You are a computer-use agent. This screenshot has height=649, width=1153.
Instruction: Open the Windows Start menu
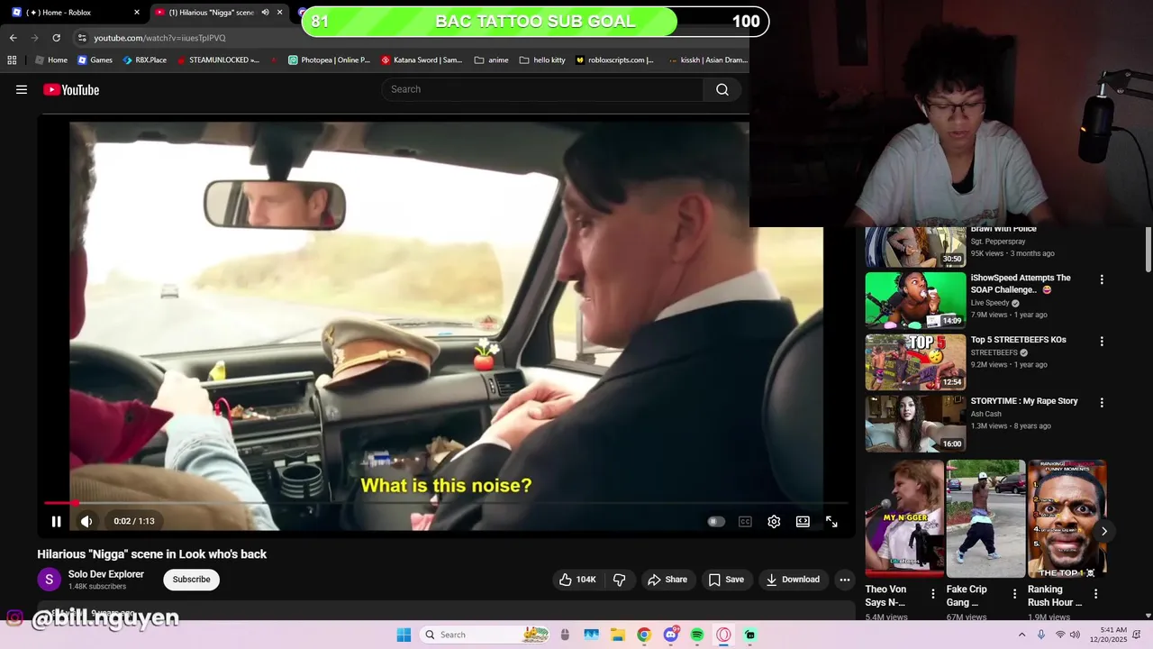[404, 635]
